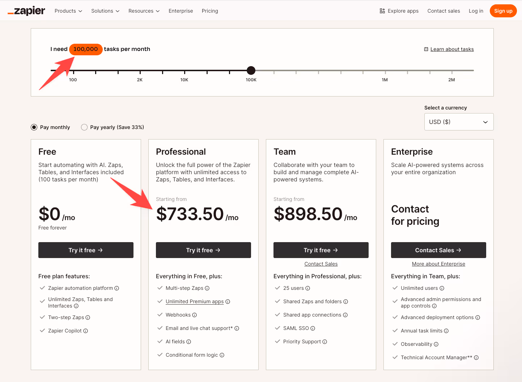This screenshot has width=522, height=382.
Task: Click the task slider handle at 100K
Action: (x=251, y=70)
